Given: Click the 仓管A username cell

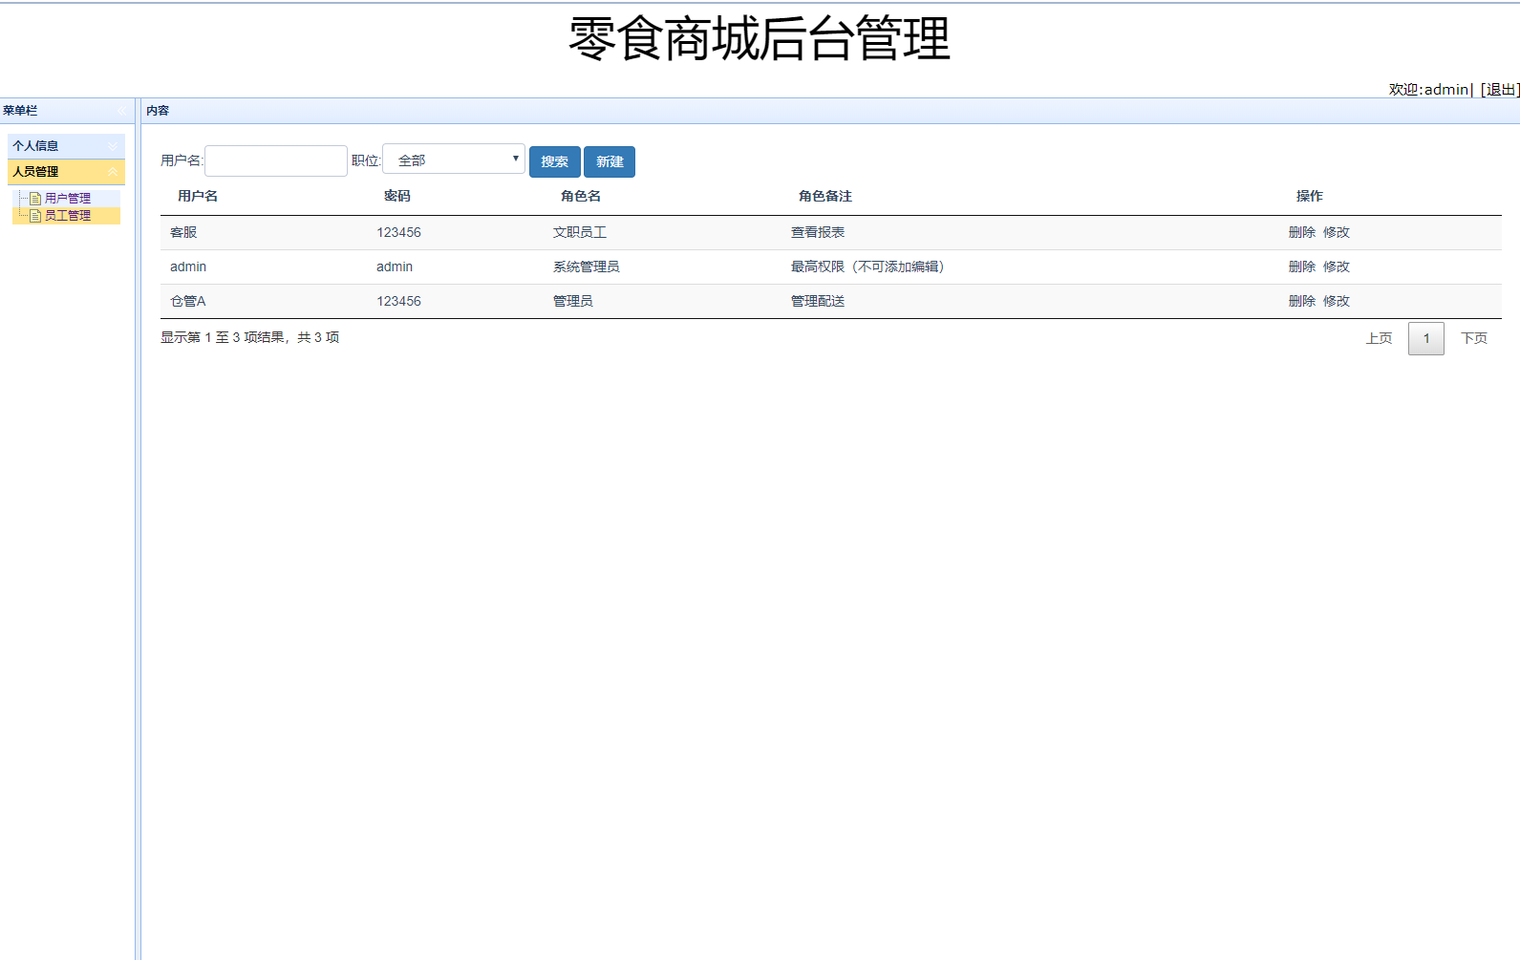Looking at the screenshot, I should click(x=188, y=301).
